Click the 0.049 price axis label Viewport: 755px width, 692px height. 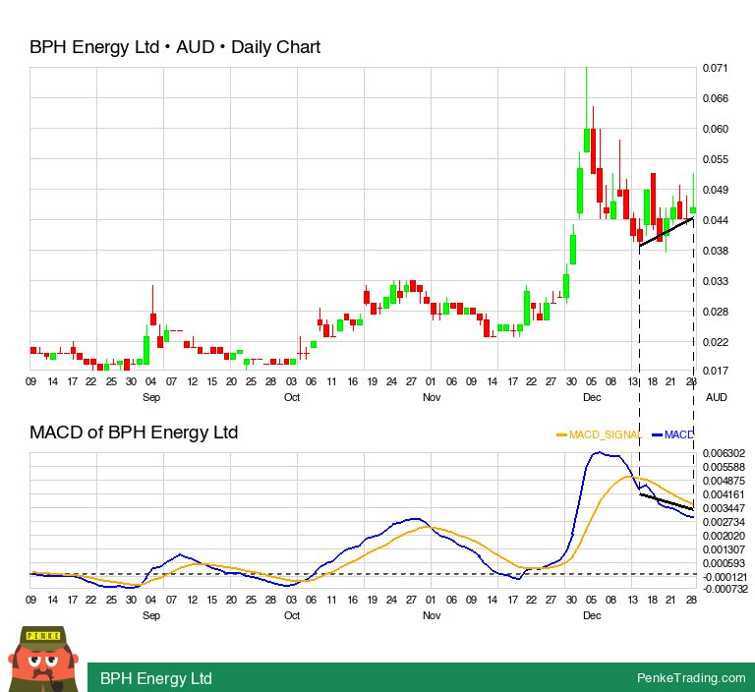[x=715, y=190]
